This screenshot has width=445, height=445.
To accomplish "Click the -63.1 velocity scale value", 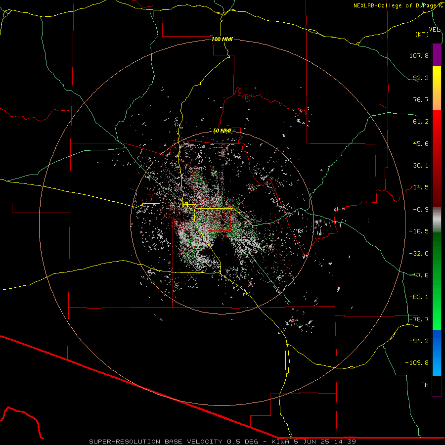I will [419, 297].
